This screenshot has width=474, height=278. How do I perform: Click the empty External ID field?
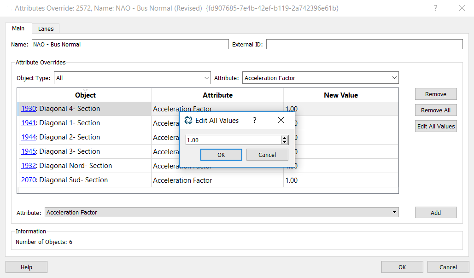tap(364, 44)
